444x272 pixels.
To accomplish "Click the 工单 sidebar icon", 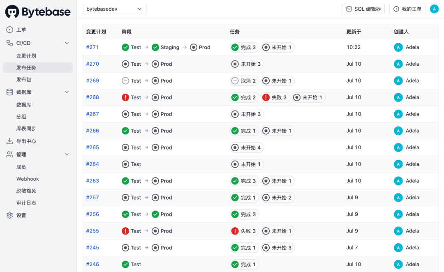I will (x=10, y=30).
